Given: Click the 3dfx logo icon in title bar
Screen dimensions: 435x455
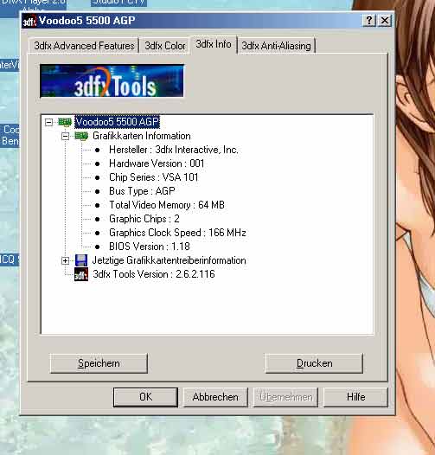Looking at the screenshot, I should point(29,21).
